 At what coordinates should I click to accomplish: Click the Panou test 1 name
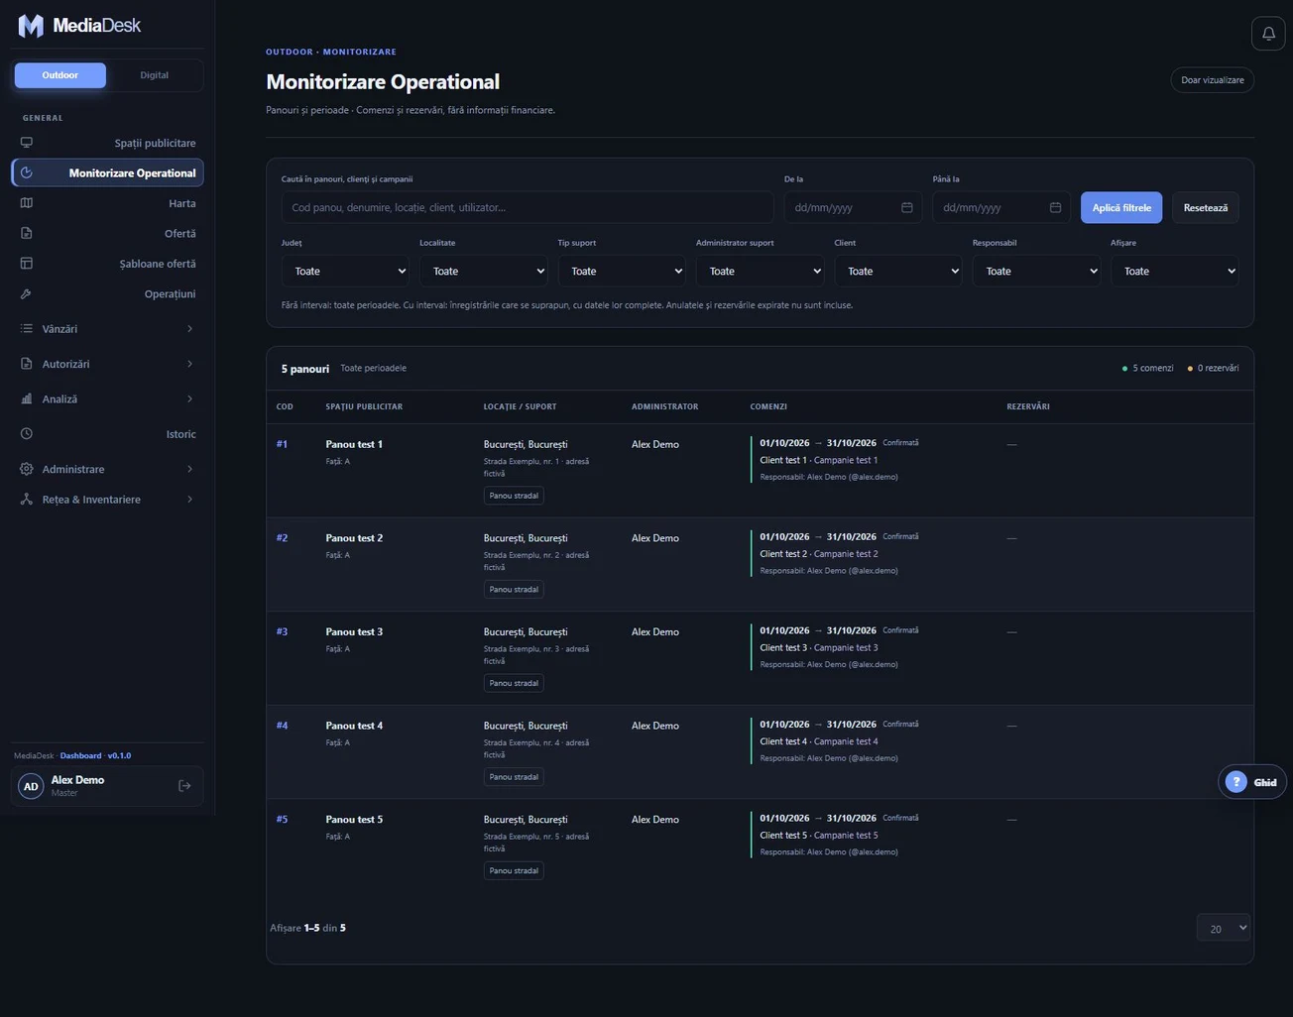tap(354, 444)
